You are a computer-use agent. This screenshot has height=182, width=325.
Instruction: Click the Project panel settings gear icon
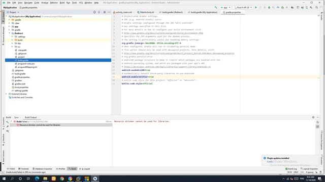click(x=105, y=12)
